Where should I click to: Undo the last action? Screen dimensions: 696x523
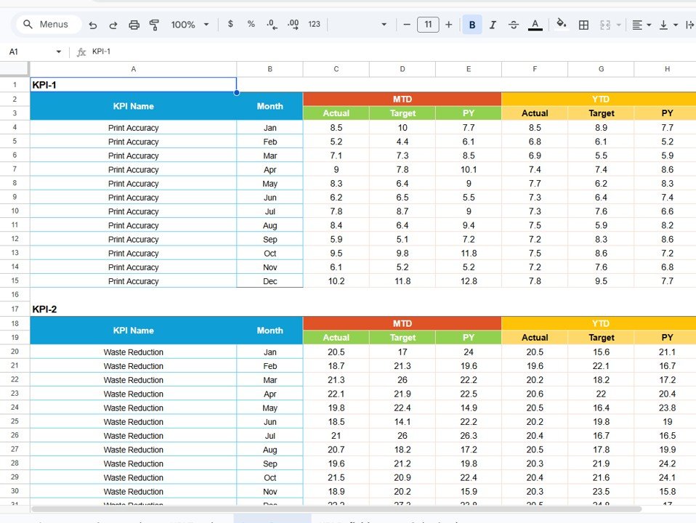(92, 24)
